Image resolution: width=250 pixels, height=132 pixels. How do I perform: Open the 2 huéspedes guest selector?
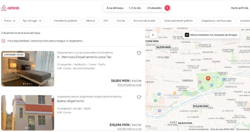pos(154,8)
